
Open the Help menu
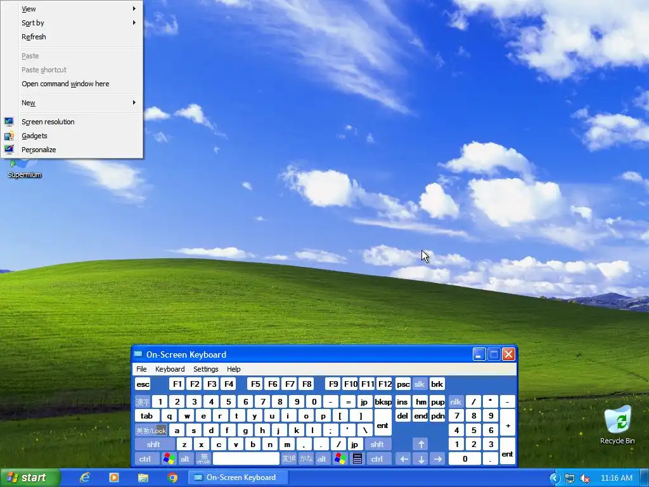[x=233, y=369]
